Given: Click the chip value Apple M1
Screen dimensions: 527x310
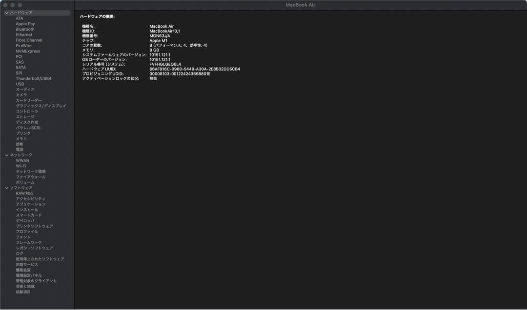Looking at the screenshot, I should (158, 40).
